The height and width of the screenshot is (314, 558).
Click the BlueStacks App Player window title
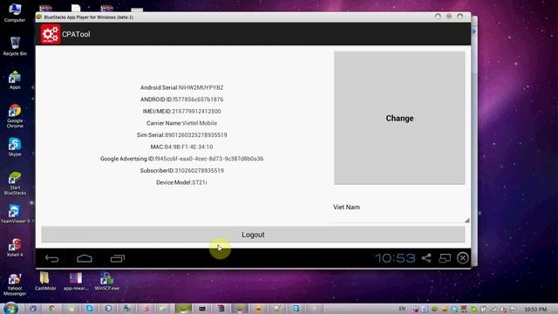coord(89,17)
